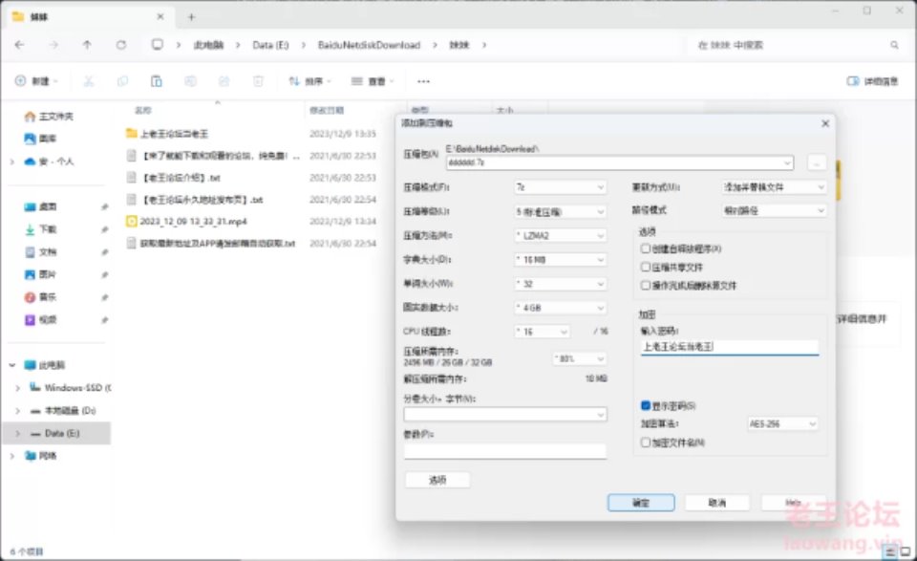This screenshot has height=561, width=917.
Task: Uncheck the 显示密码 checkbox
Action: [x=644, y=406]
